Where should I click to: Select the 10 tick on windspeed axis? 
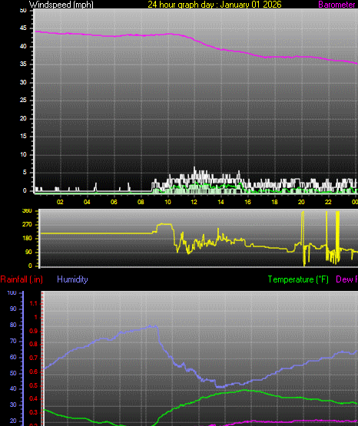point(23,154)
